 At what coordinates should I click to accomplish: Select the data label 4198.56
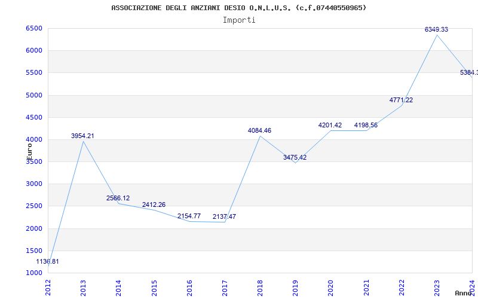pos(366,125)
